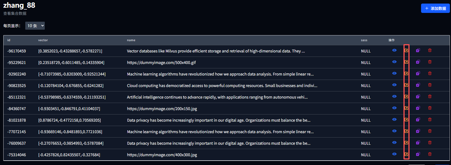
Task: Click the 'id' column header
Action: click(9, 40)
